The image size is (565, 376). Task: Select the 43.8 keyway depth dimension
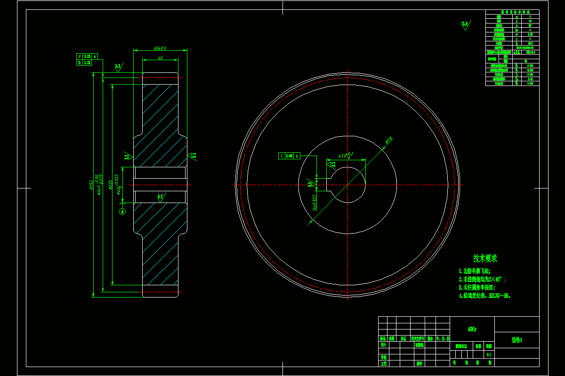pyautogui.click(x=345, y=155)
